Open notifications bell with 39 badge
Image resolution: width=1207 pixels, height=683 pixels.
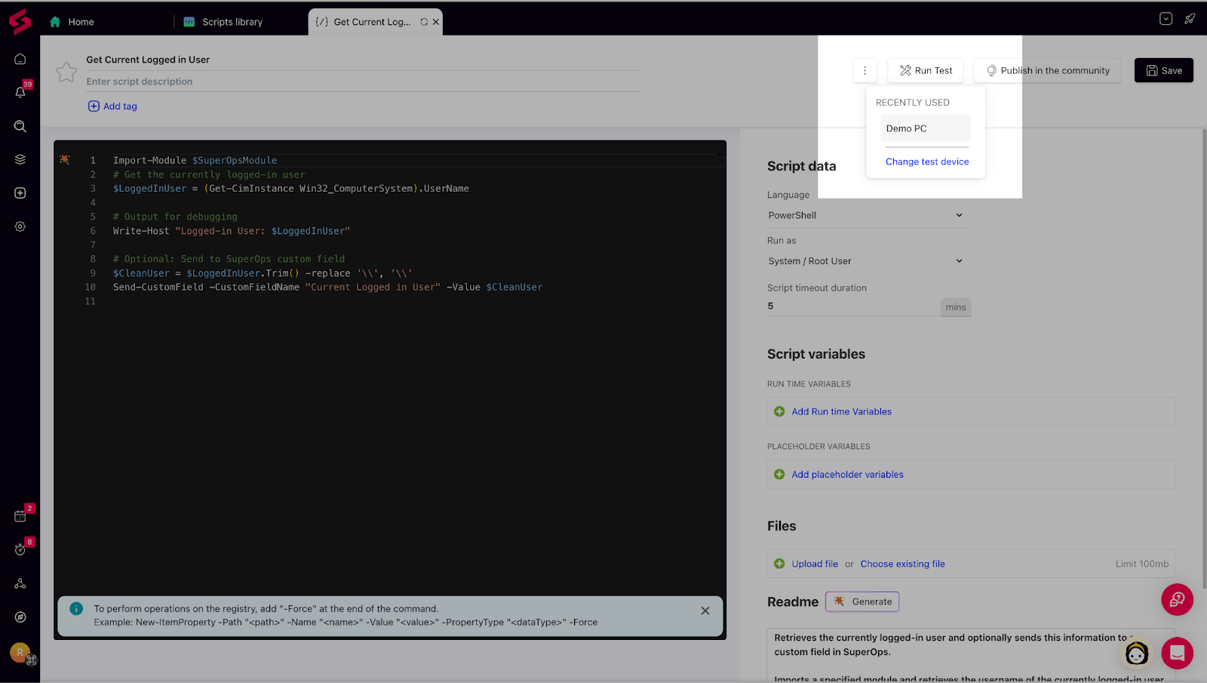coord(20,92)
